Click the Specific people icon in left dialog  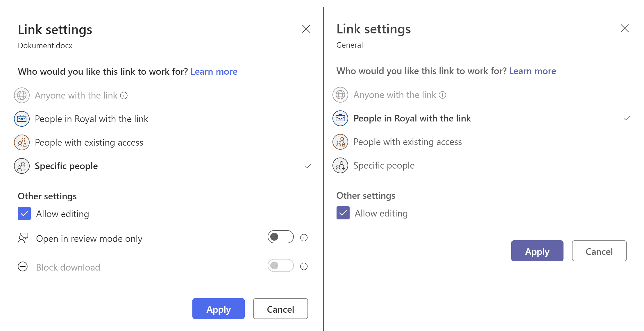point(21,166)
